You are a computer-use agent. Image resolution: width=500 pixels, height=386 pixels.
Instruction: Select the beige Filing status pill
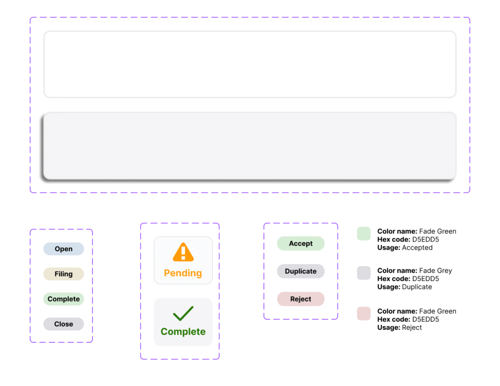[63, 274]
